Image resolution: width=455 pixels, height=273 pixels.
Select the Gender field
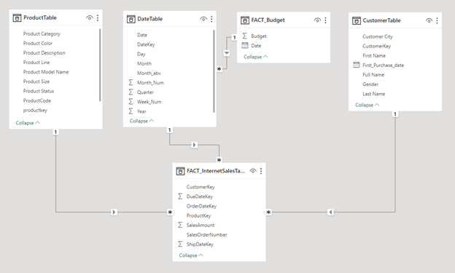click(x=370, y=84)
